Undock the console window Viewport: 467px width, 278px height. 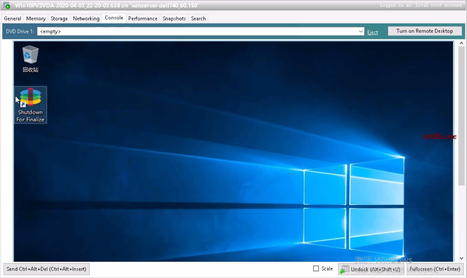[x=371, y=269]
